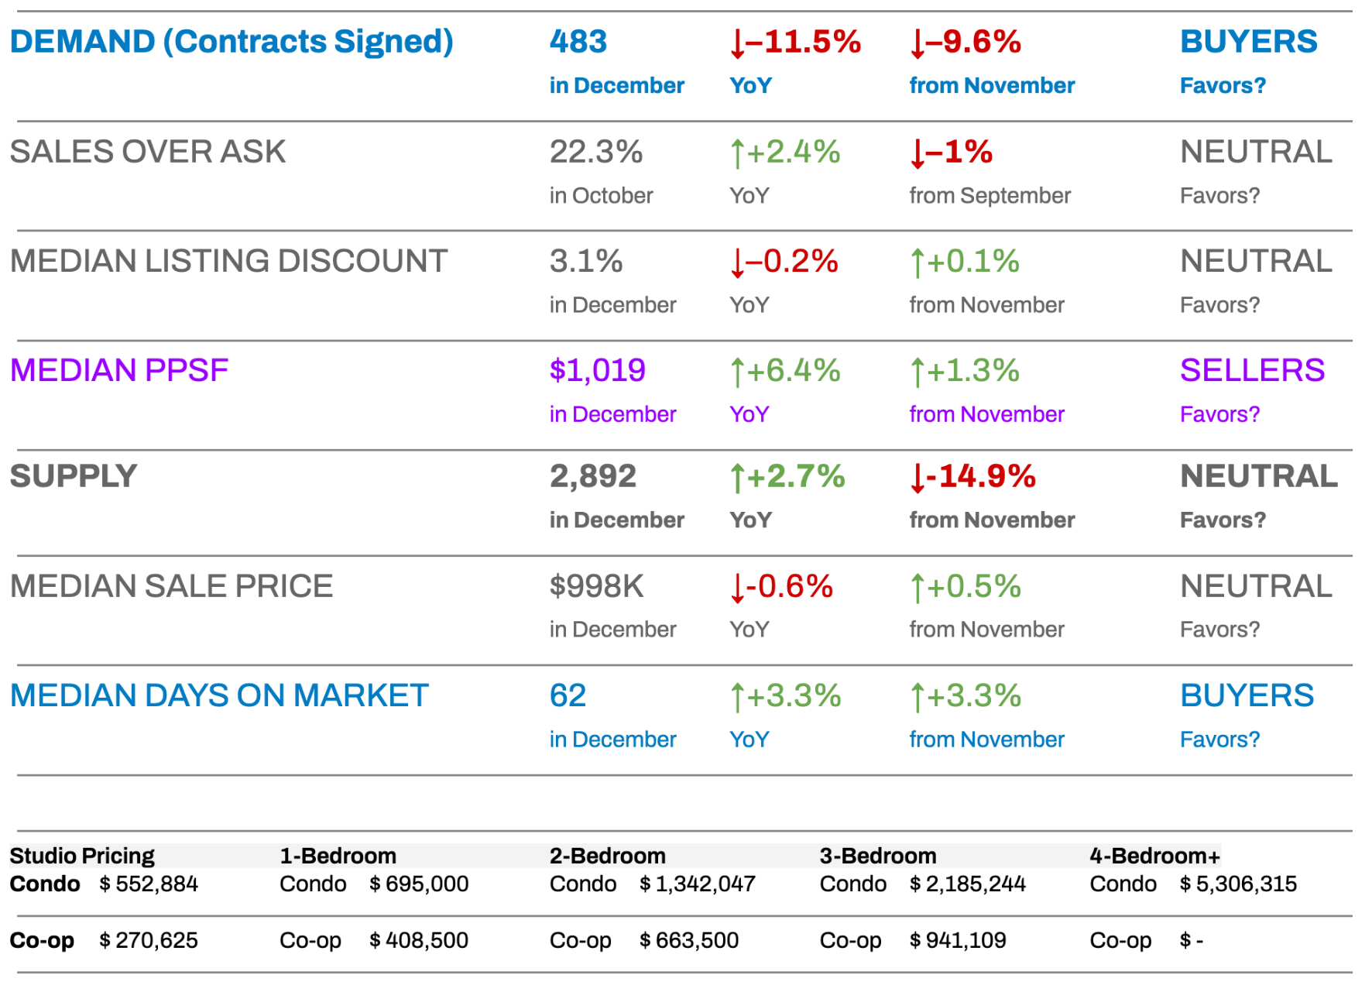The height and width of the screenshot is (985, 1372).
Task: Click the red down arrow beside –9.6%
Action: point(918,43)
